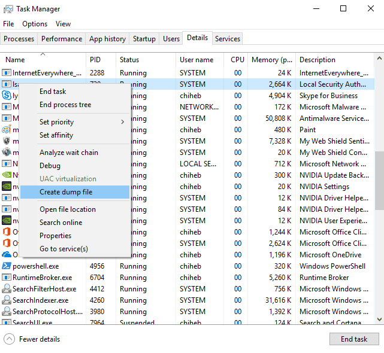384x353 pixels.
Task: Click the SearchProtocolHost process icon
Action: [7, 312]
